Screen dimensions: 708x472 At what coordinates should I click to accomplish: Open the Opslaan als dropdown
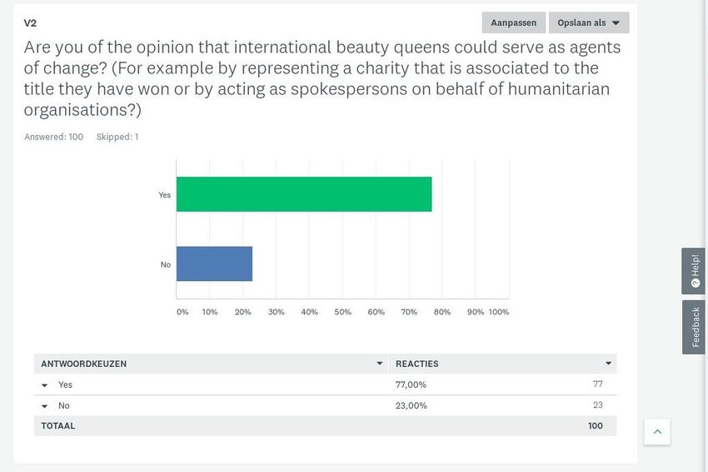click(588, 23)
